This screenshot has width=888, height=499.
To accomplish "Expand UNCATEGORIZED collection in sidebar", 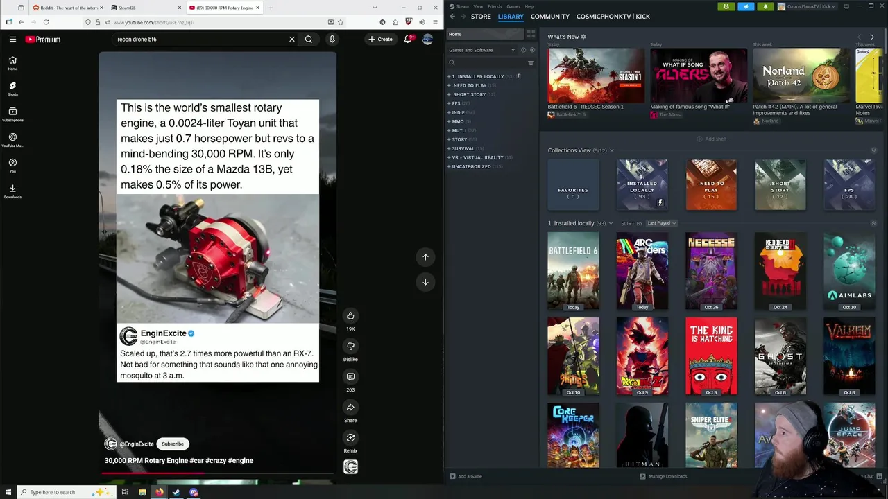I will click(x=449, y=166).
